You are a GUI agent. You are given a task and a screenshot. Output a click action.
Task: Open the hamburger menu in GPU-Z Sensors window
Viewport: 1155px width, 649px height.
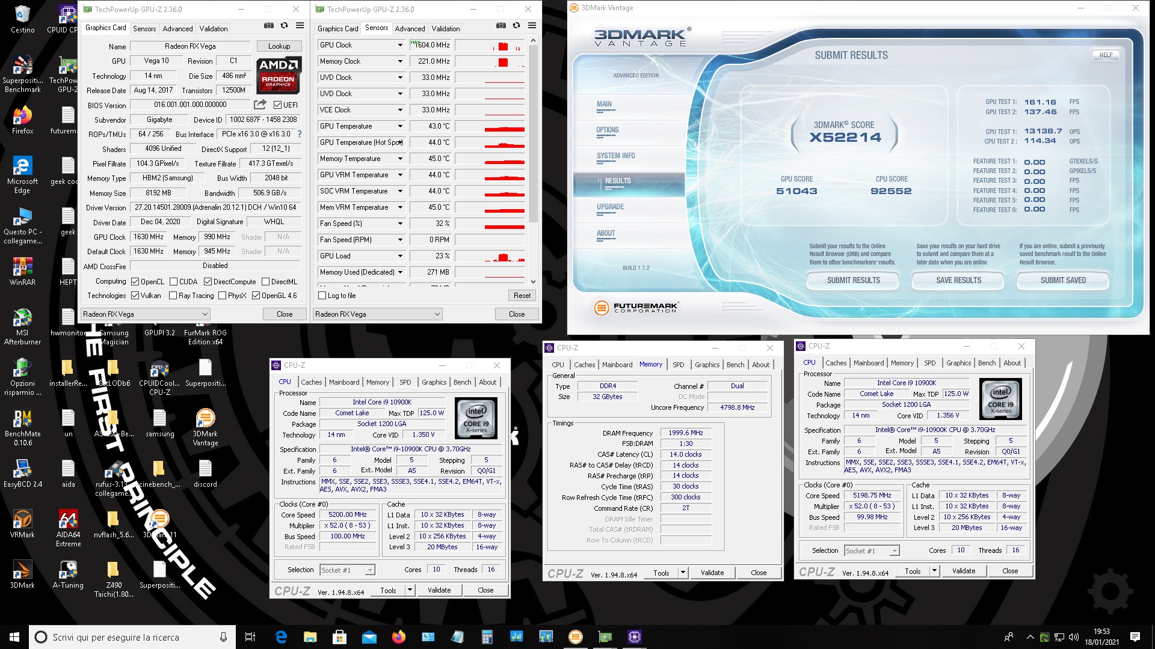coord(532,26)
